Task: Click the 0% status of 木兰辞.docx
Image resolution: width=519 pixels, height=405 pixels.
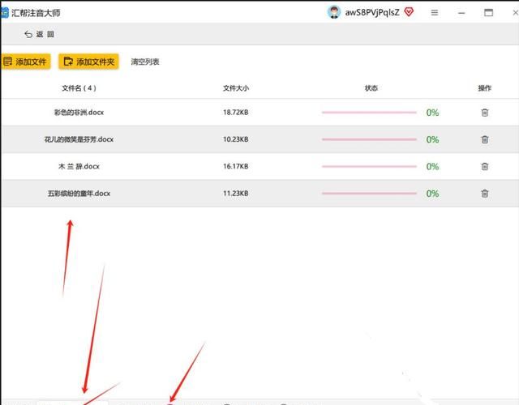Action: [432, 167]
